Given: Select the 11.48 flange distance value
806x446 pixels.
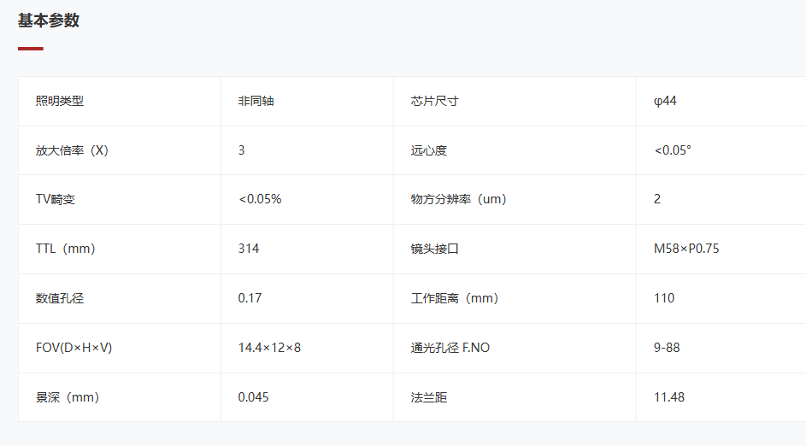Looking at the screenshot, I should point(669,397).
